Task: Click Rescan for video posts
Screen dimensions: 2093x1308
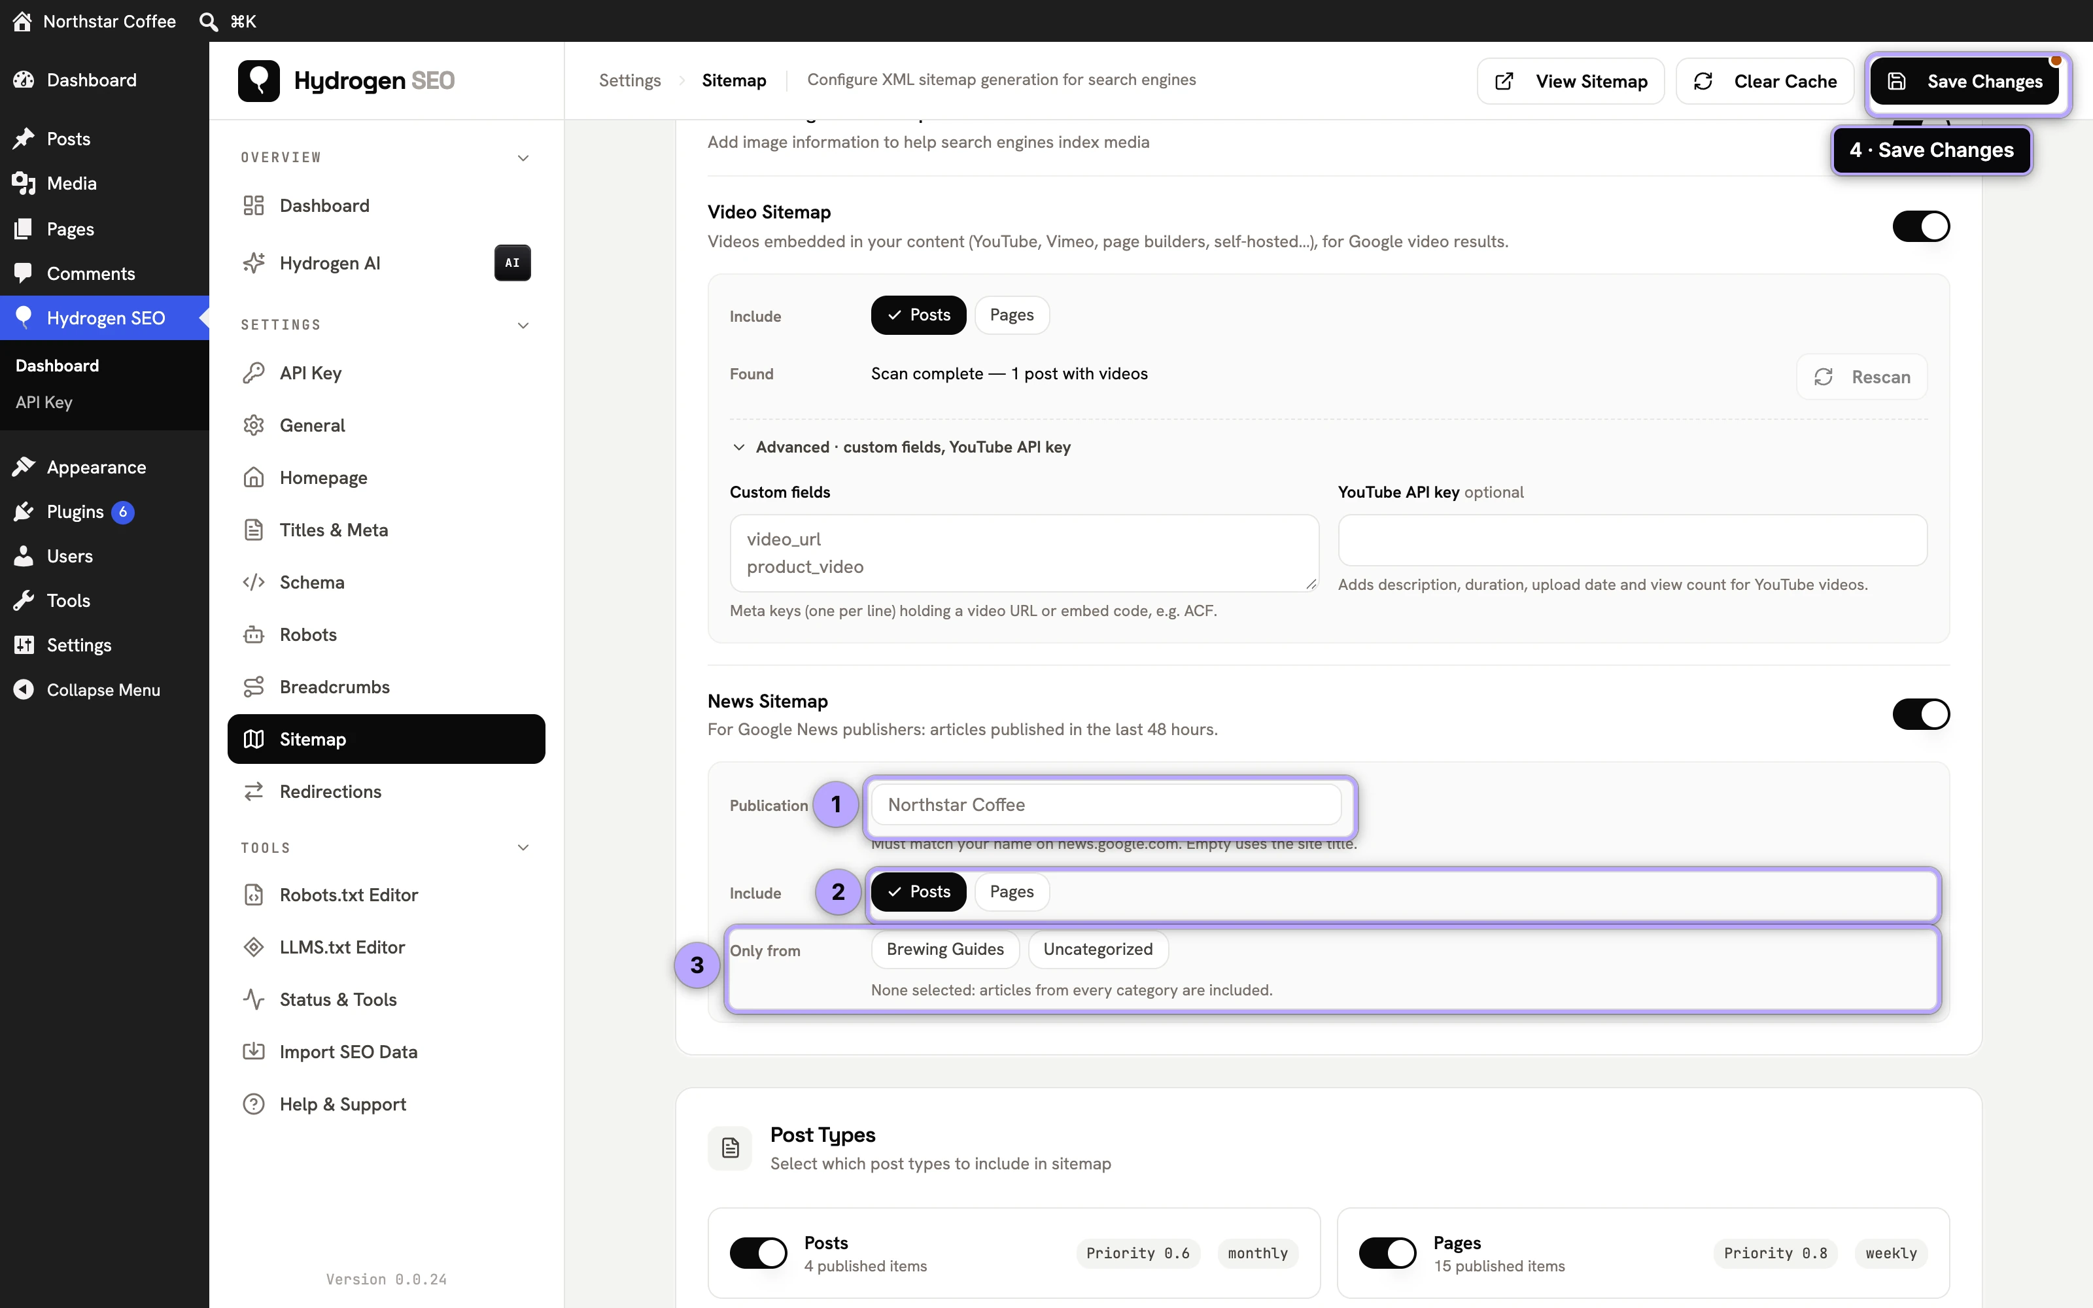Action: point(1861,377)
